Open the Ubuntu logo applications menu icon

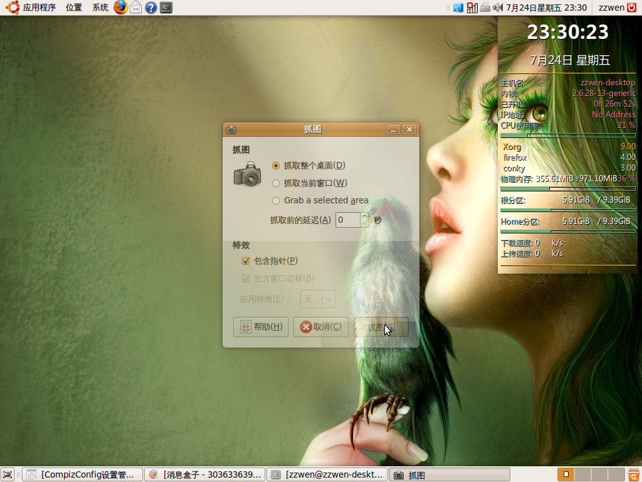(x=13, y=8)
